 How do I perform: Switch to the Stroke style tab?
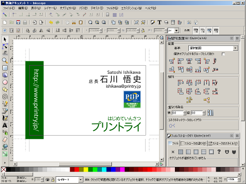click(223, 143)
